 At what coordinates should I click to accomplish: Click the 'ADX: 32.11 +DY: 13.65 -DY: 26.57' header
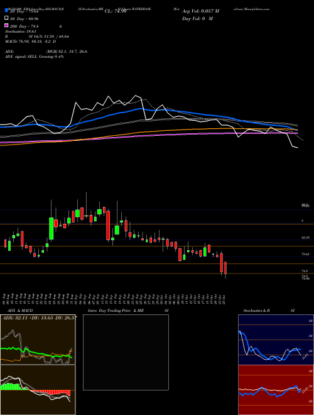tap(39, 318)
